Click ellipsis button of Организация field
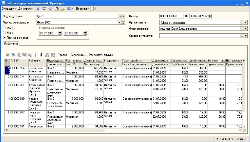250x142 pixels. tap(242, 23)
